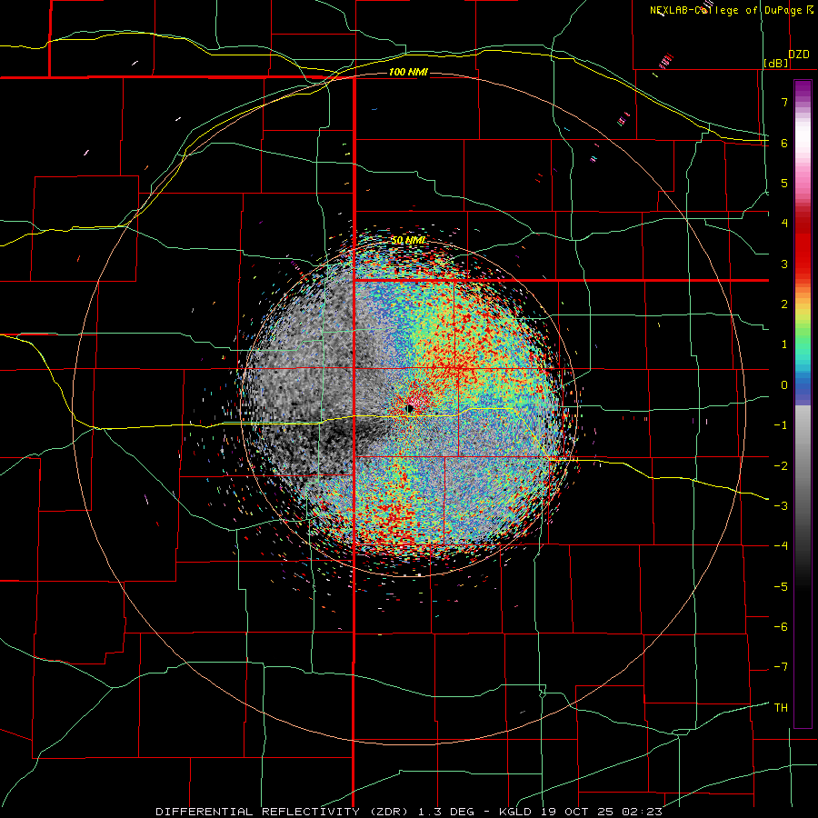Click the radar site black dot at center
This screenshot has height=818, width=818.
pos(410,408)
